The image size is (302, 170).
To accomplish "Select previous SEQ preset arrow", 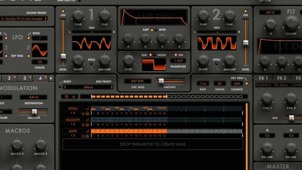I will coord(65,87).
